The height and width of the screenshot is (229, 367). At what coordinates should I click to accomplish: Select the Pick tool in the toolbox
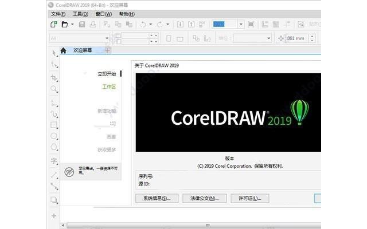(x=54, y=53)
